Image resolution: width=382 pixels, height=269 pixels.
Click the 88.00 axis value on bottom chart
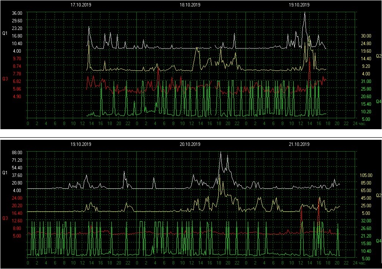[17, 152]
